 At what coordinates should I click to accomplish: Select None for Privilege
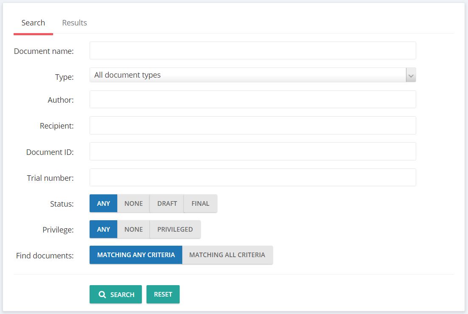coord(133,230)
